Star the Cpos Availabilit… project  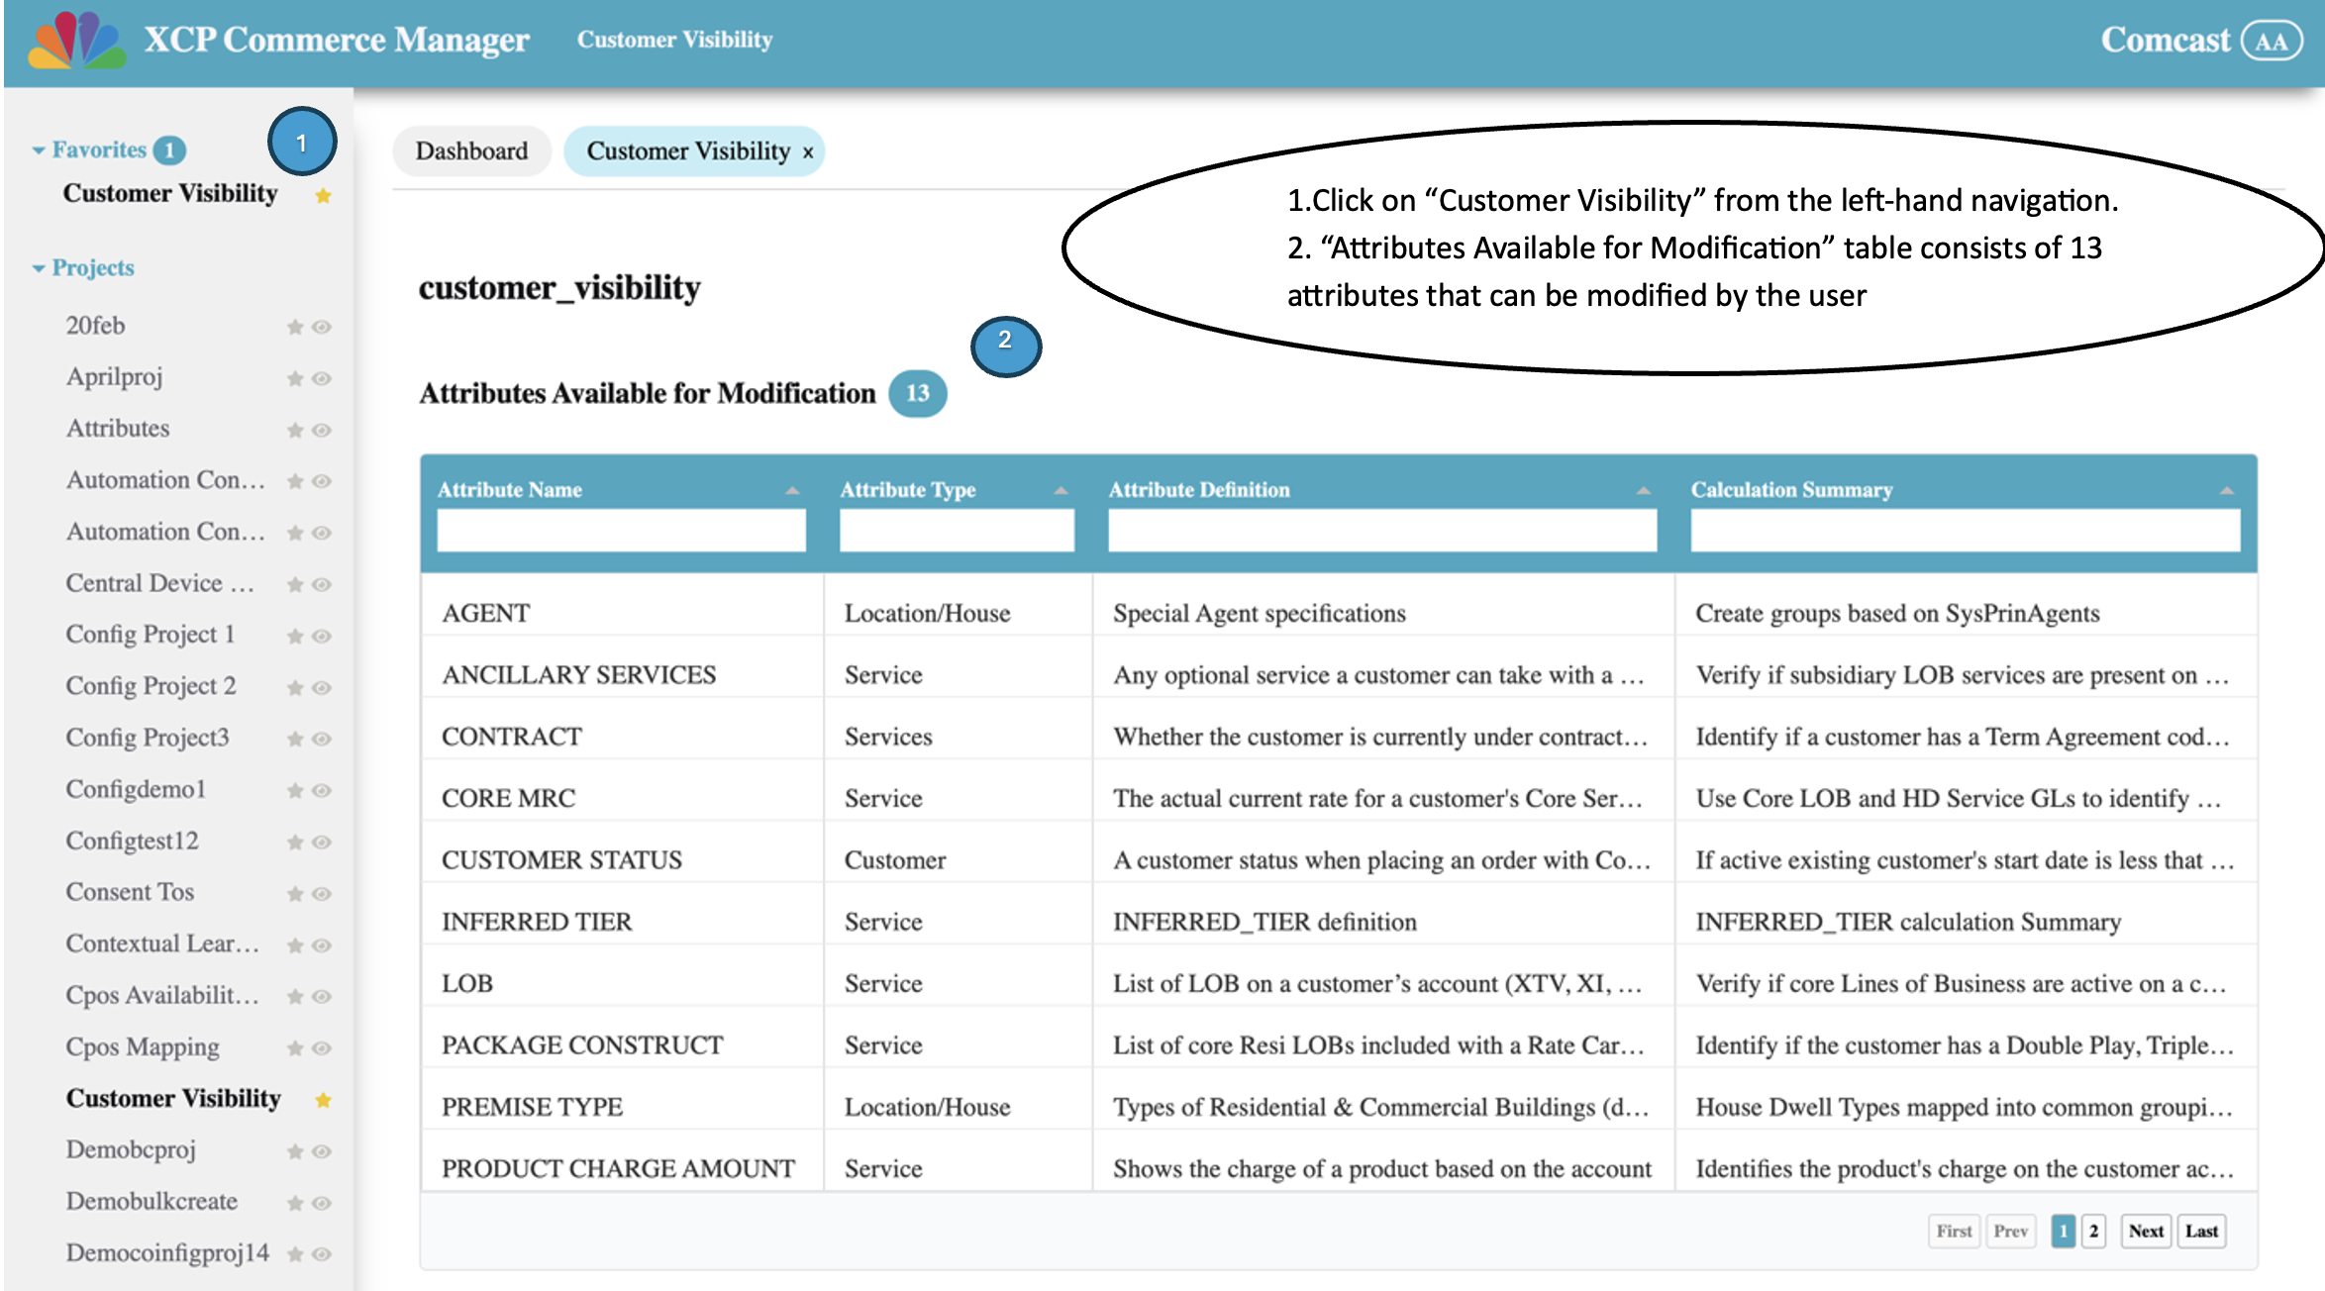point(294,996)
